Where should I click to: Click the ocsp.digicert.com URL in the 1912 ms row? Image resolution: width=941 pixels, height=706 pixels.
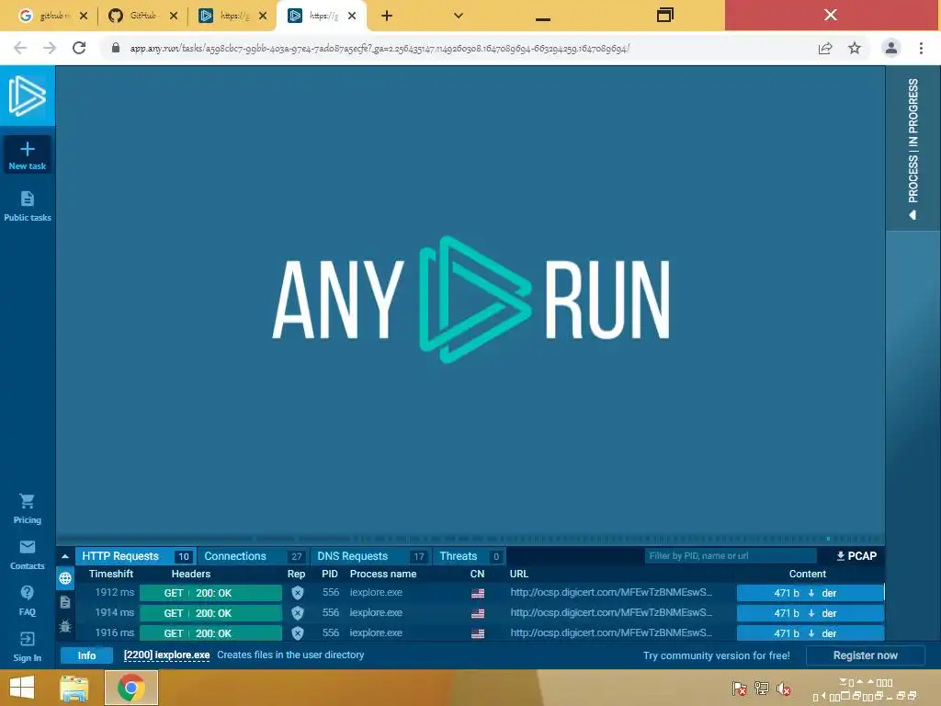(x=611, y=593)
